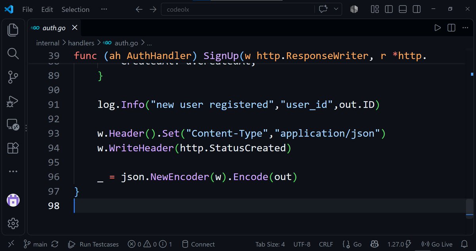Click the VS Code logo icon
Screen dimensions: 476x251
pyautogui.click(x=9, y=9)
